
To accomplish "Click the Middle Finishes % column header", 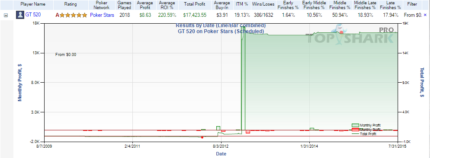I will point(340,5).
